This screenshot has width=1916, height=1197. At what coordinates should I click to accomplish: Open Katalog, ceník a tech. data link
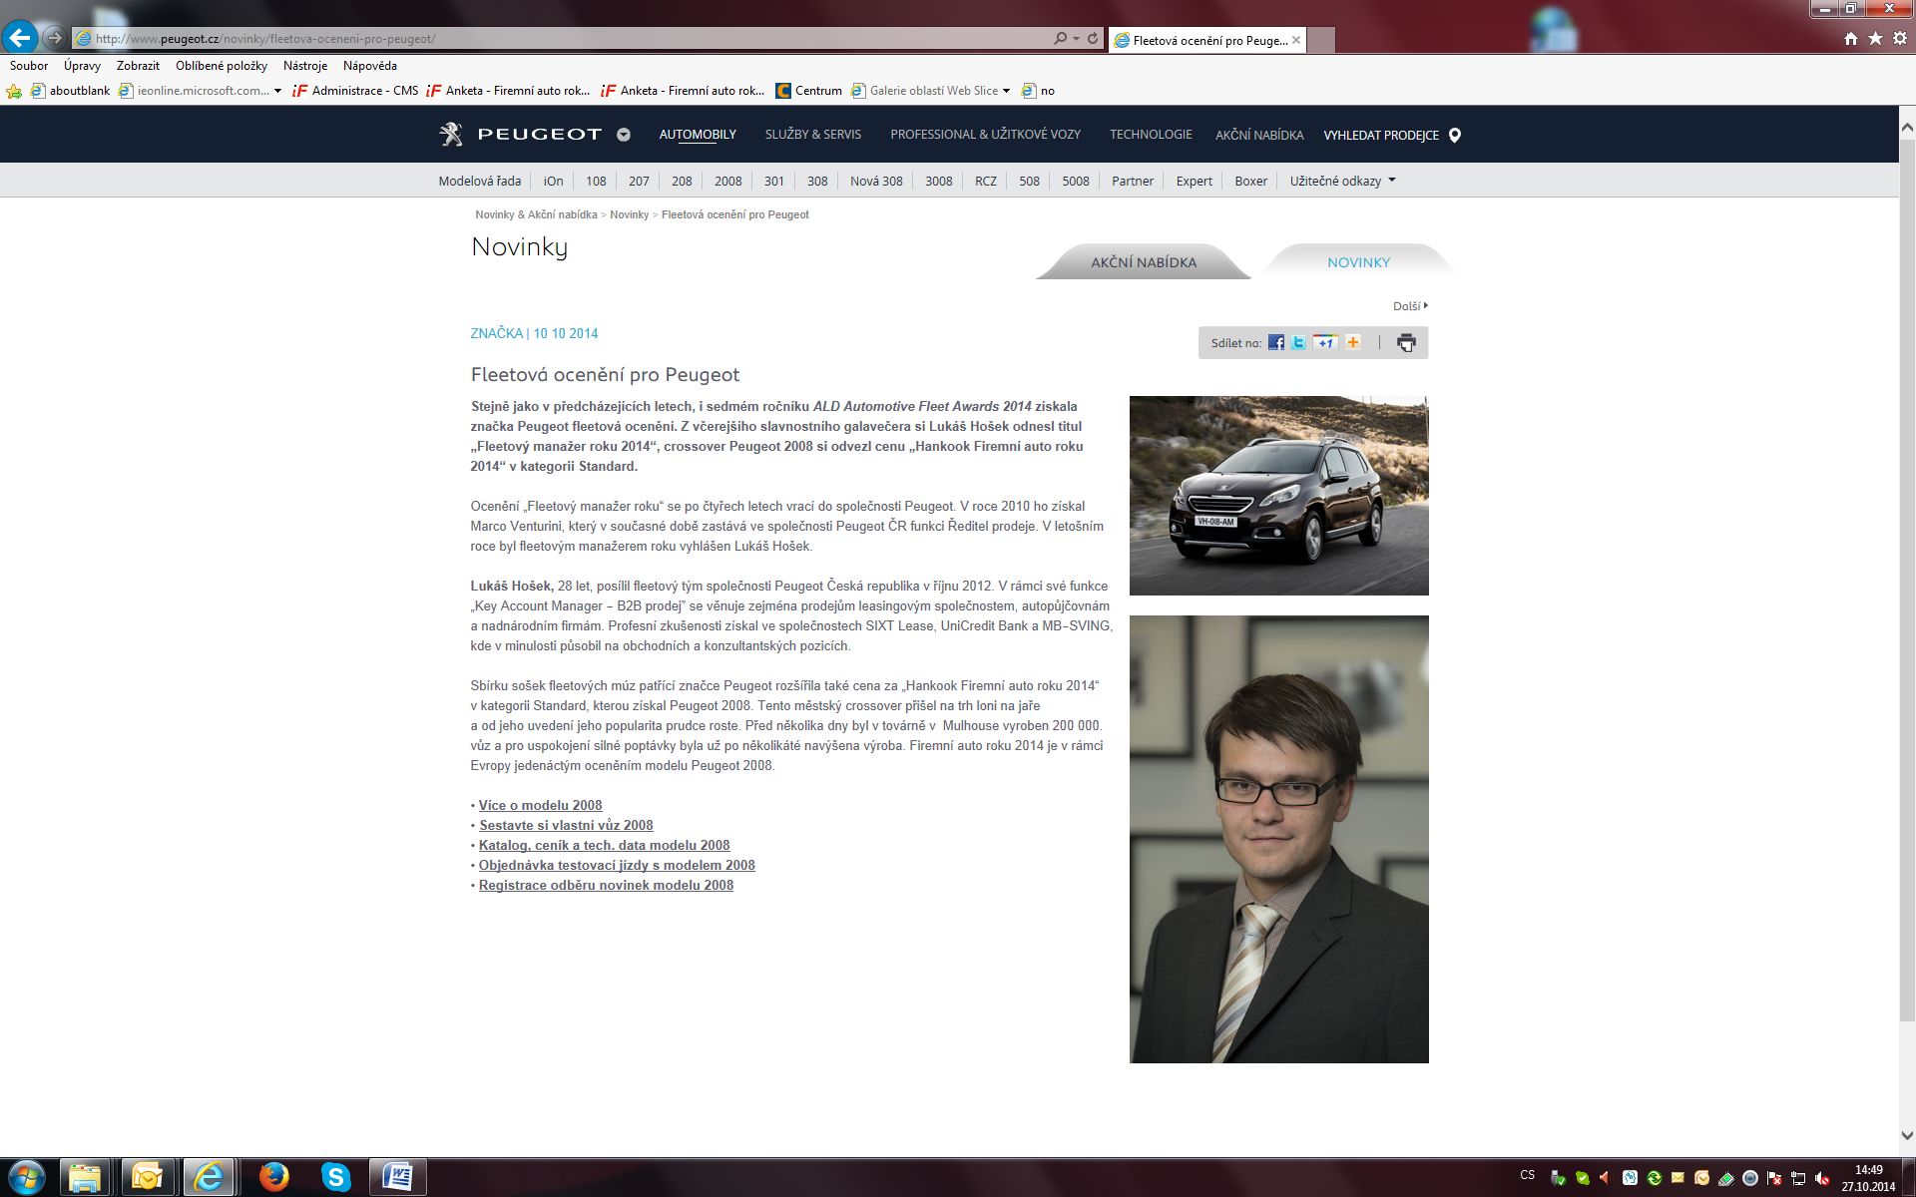tap(604, 845)
